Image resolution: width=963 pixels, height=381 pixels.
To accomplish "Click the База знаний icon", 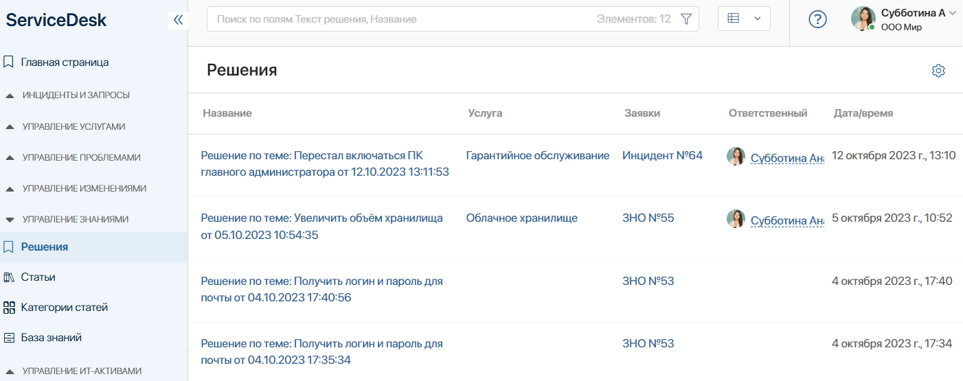I will 9,338.
